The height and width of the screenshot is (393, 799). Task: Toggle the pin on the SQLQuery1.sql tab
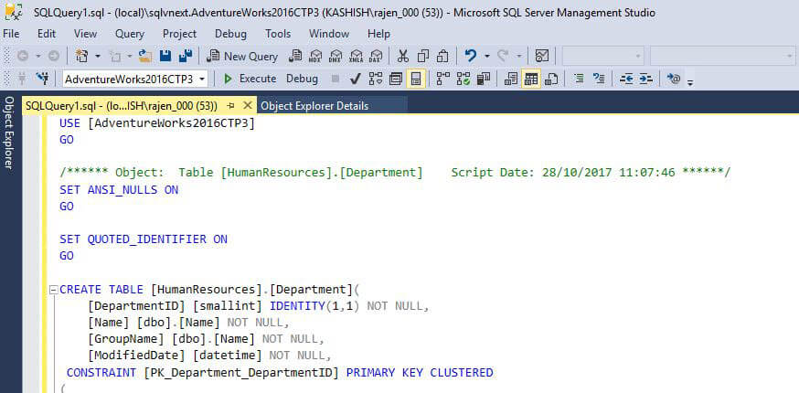pos(230,106)
